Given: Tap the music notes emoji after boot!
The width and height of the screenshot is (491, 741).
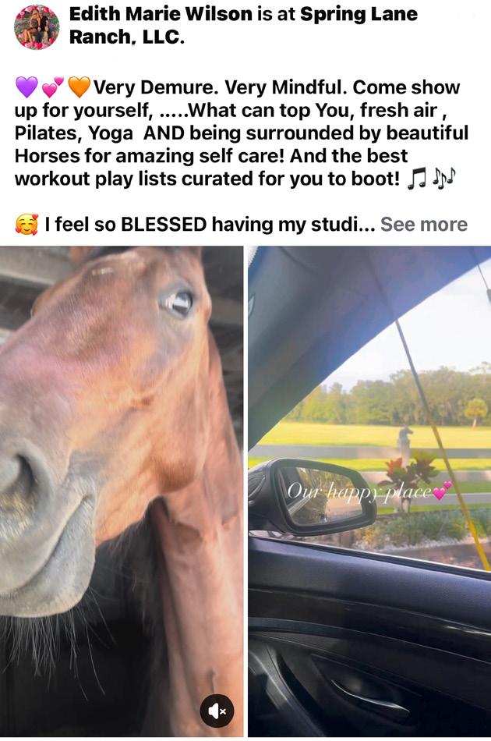Looking at the screenshot, I should coord(431,179).
